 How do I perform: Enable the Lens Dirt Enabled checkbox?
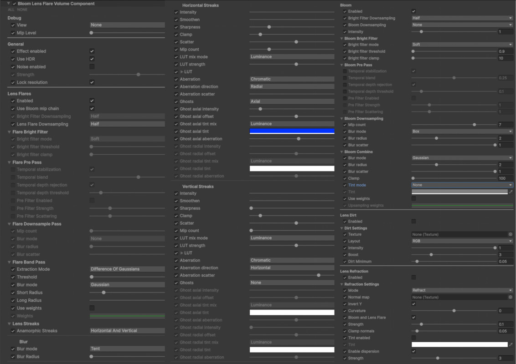click(413, 222)
